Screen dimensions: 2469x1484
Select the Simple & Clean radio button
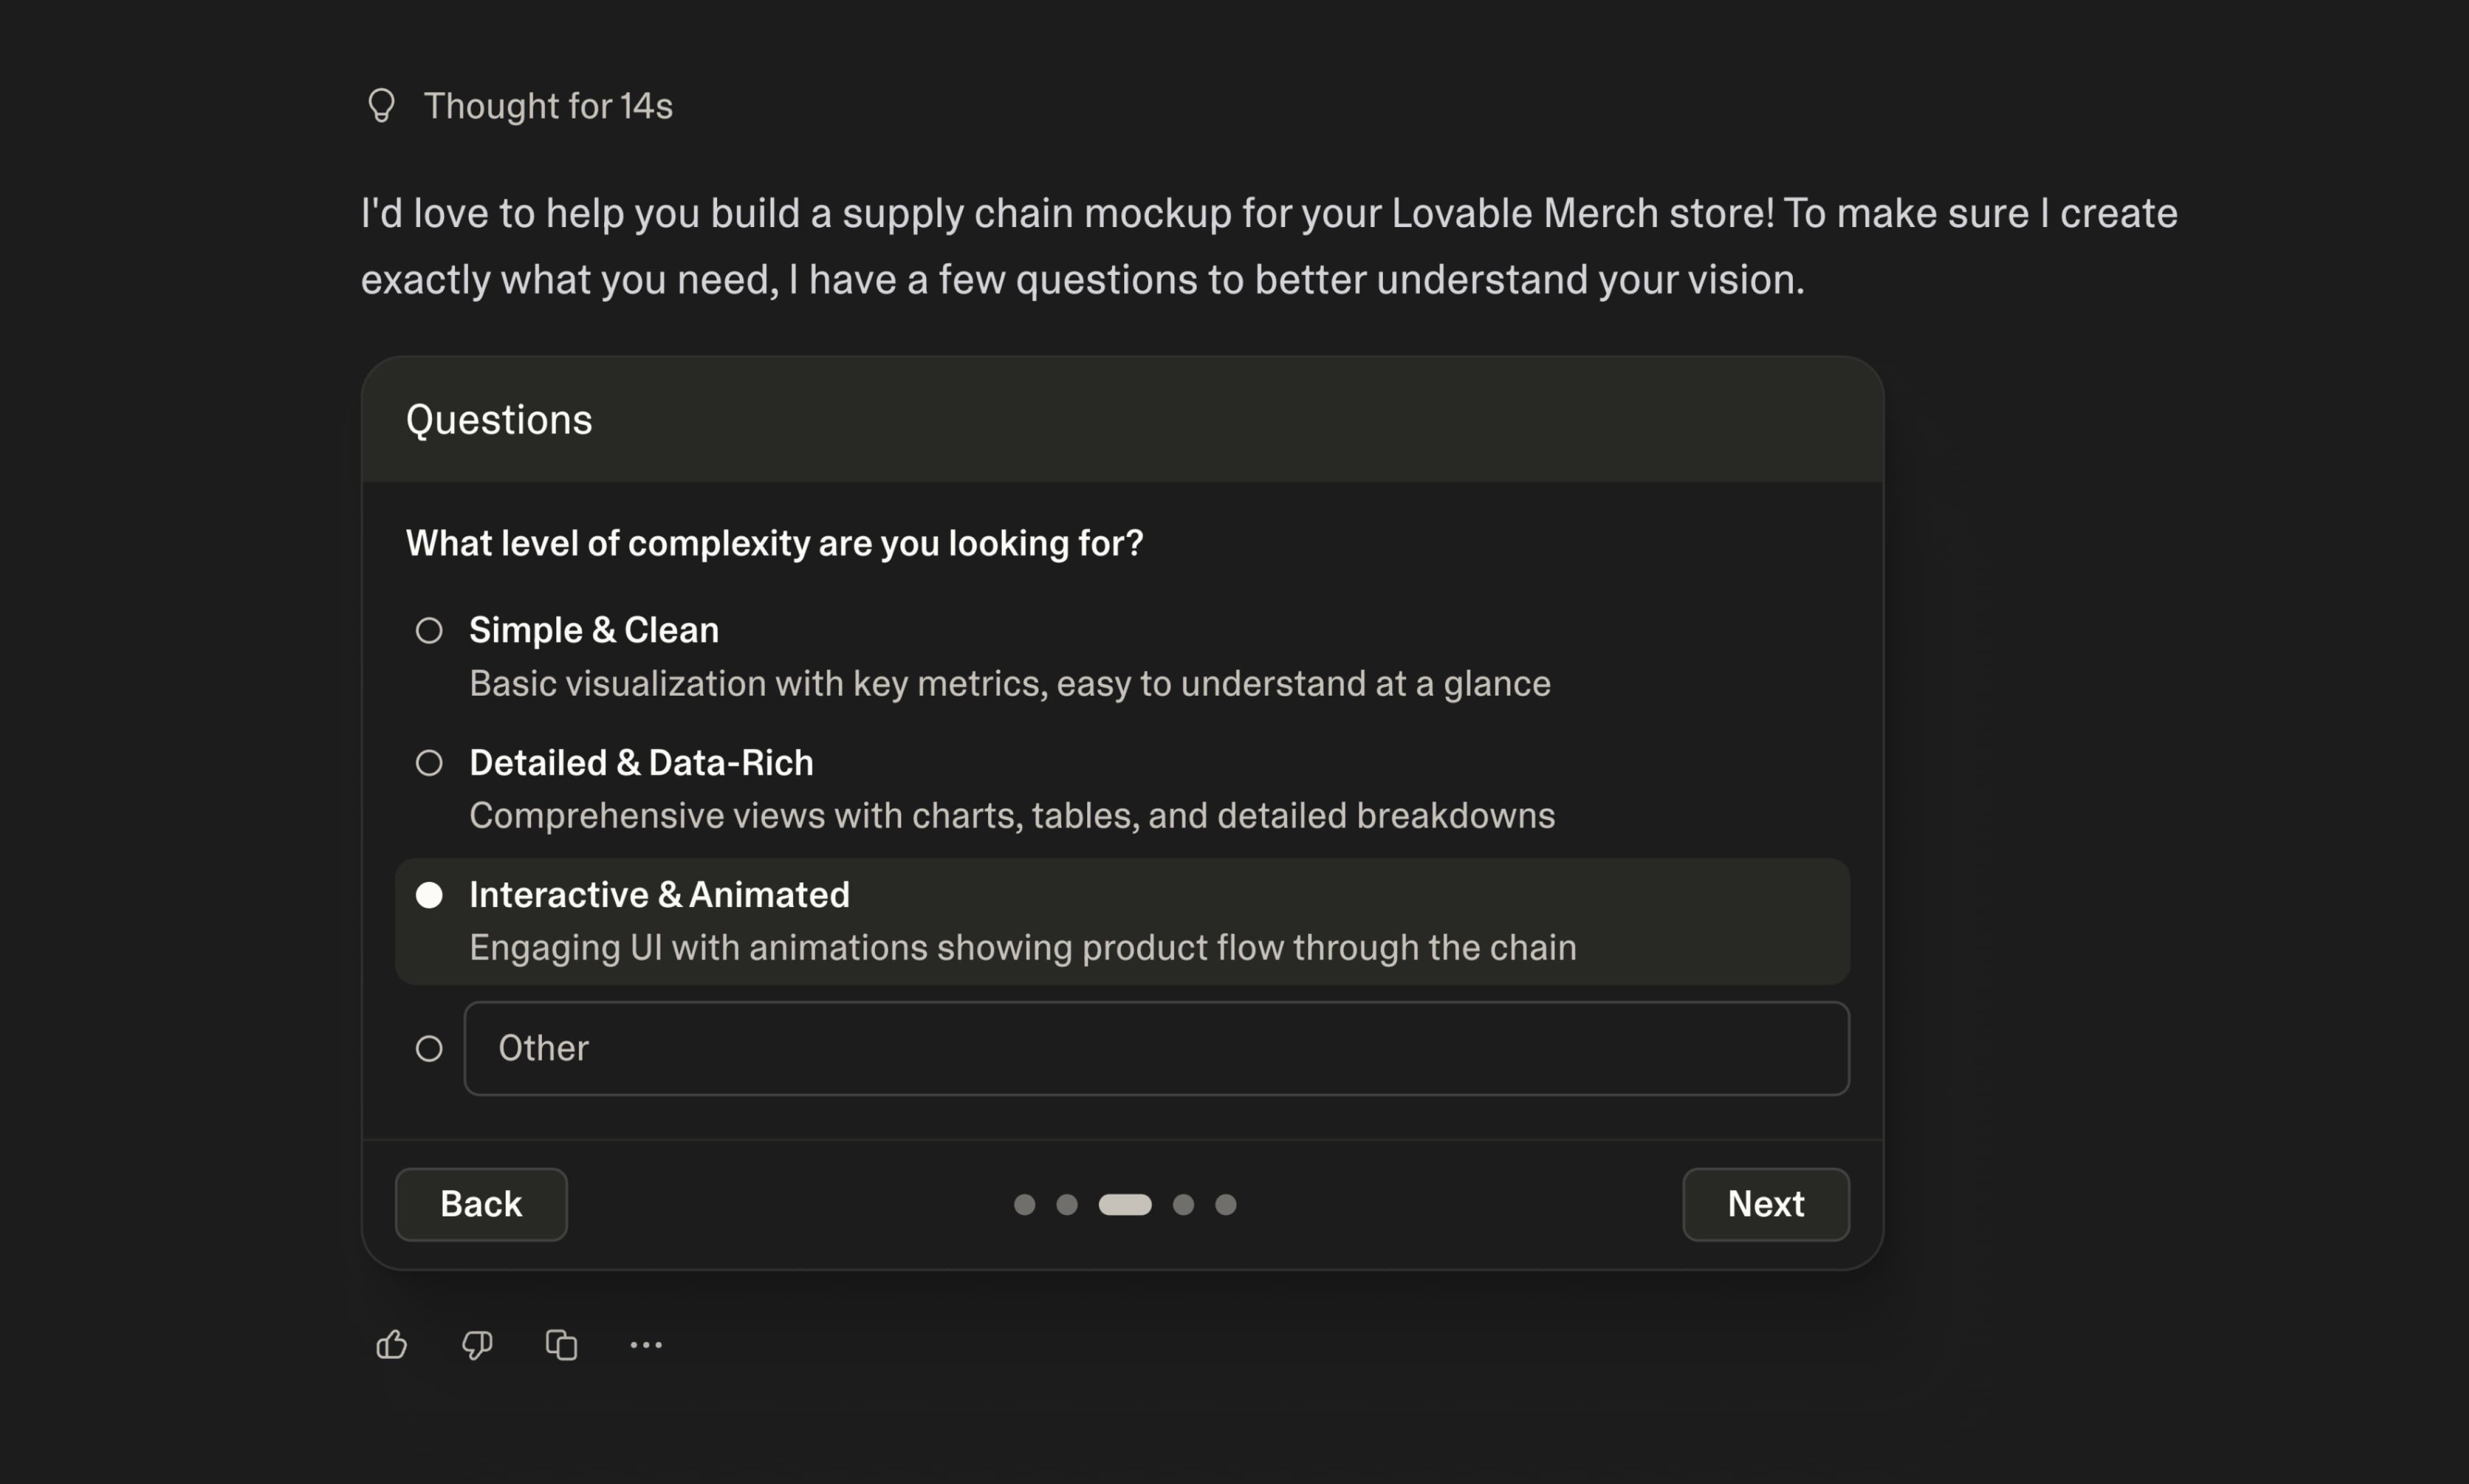pos(429,630)
